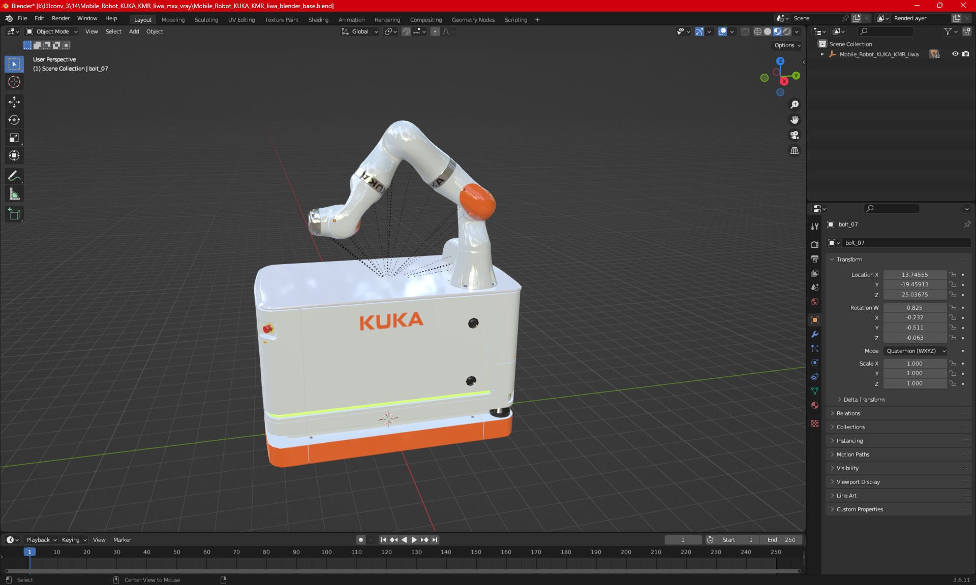Screen dimensions: 976x585
Task: Expand the Relations panel
Action: (848, 413)
